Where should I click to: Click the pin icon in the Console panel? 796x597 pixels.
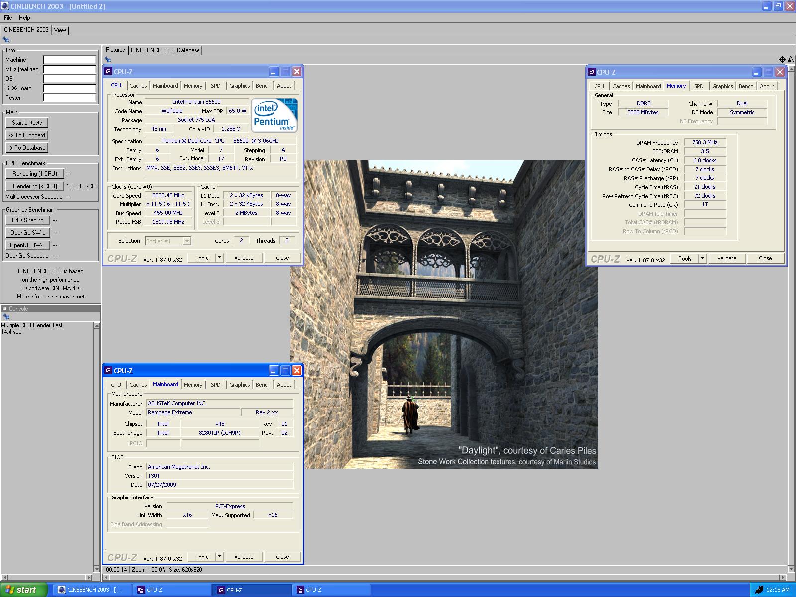(6, 316)
